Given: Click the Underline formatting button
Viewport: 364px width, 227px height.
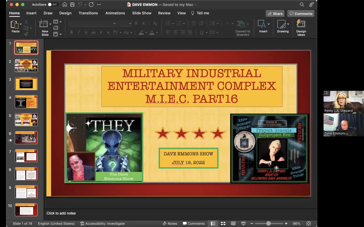Looking at the screenshot, I should tap(86, 32).
